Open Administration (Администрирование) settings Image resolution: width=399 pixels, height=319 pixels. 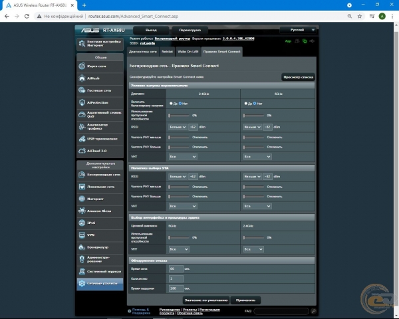(x=100, y=259)
